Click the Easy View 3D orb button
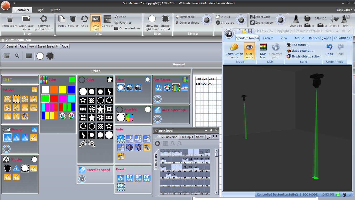The width and height of the screenshot is (355, 200). (229, 34)
